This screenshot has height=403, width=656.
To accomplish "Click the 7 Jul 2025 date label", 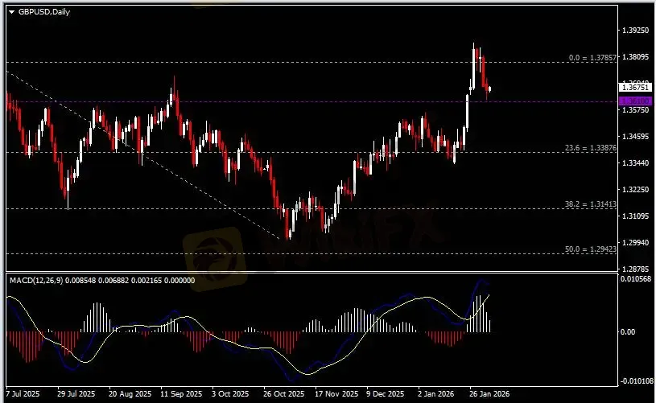I will (23, 394).
